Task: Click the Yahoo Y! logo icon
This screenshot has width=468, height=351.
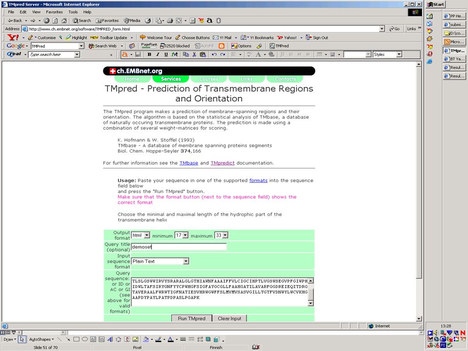Action: point(13,38)
